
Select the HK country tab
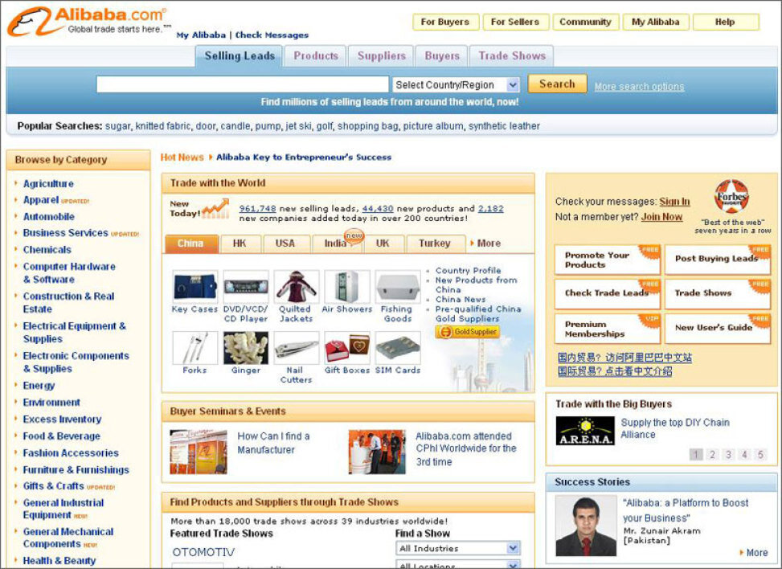pyautogui.click(x=240, y=244)
